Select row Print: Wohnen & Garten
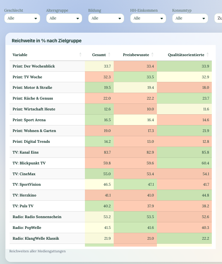222x264 pixels. point(111,131)
